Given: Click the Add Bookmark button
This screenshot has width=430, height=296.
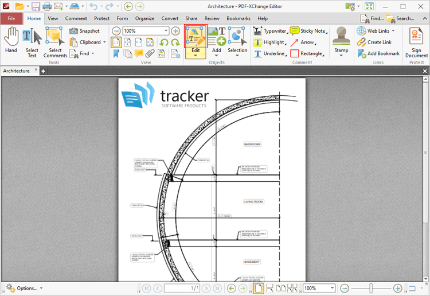Looking at the screenshot, I should (x=378, y=53).
